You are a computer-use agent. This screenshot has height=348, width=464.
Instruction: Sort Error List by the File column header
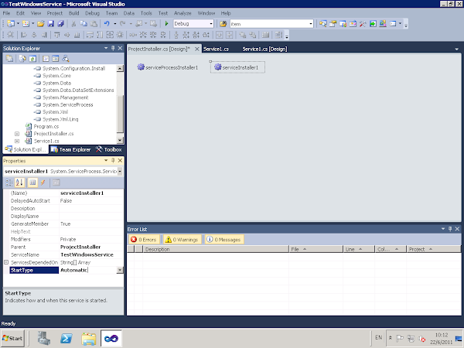[316, 249]
